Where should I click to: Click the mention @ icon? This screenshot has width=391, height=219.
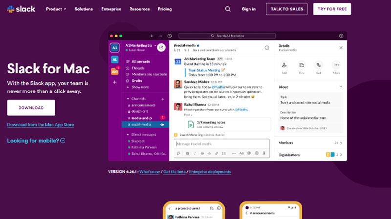(249, 153)
